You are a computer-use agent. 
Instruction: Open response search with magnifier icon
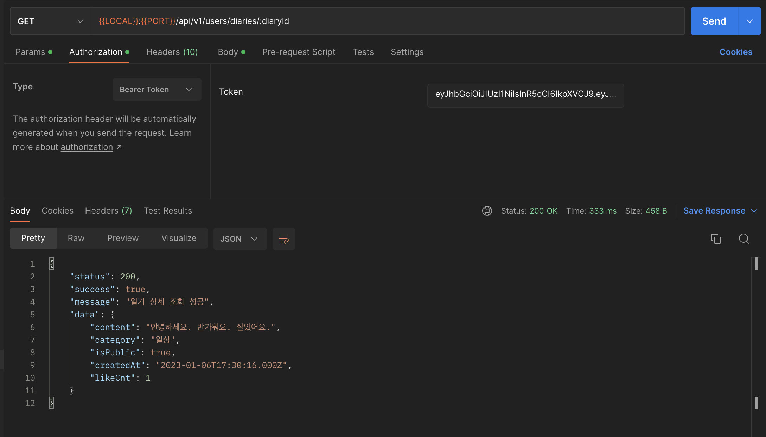click(744, 239)
